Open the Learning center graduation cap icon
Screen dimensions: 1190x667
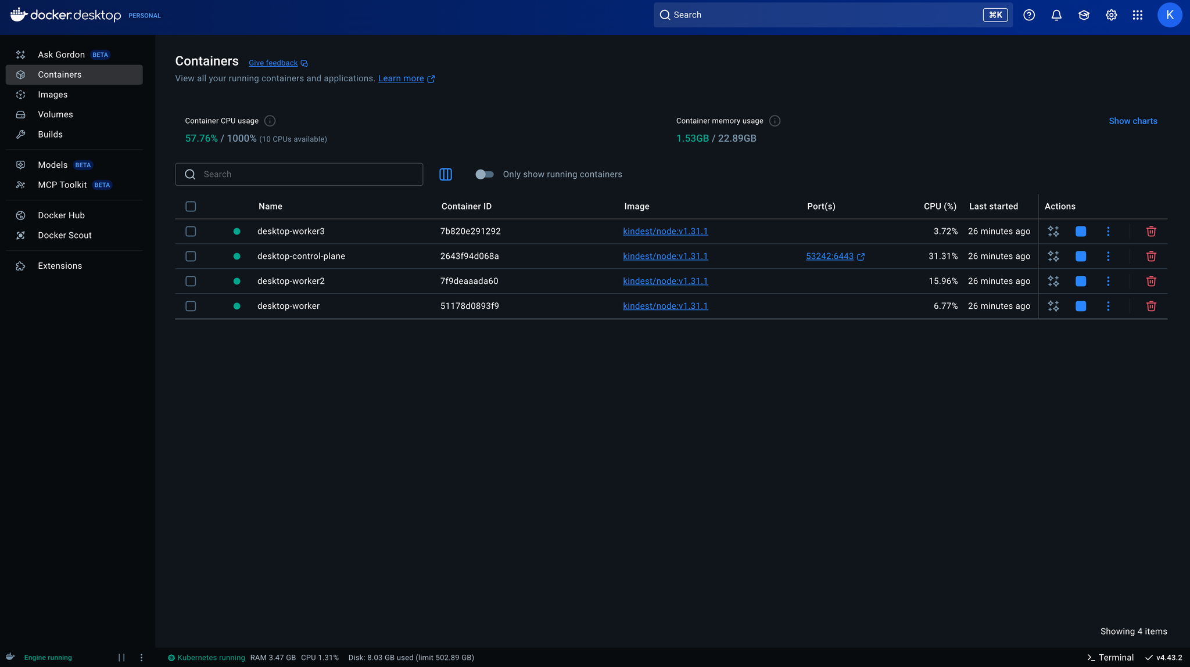click(1084, 15)
